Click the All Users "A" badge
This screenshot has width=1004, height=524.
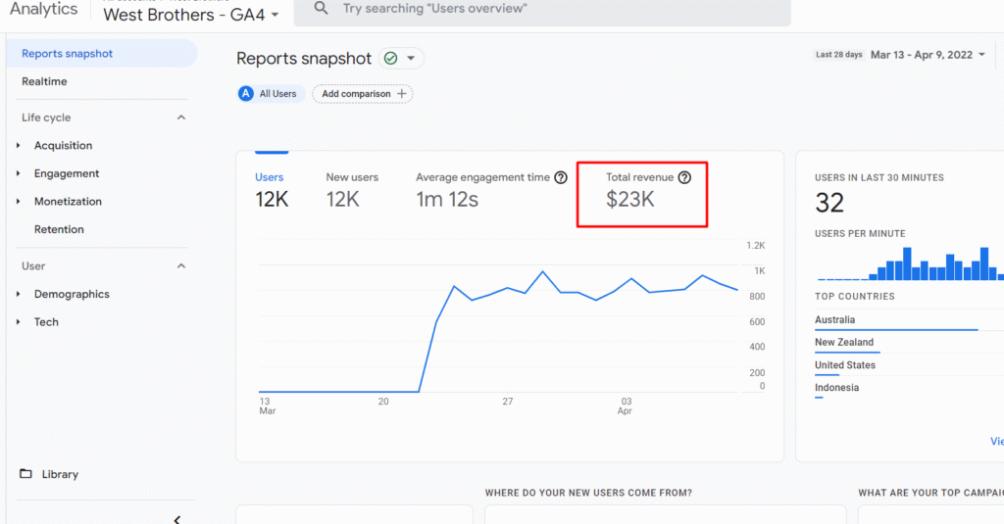point(246,94)
